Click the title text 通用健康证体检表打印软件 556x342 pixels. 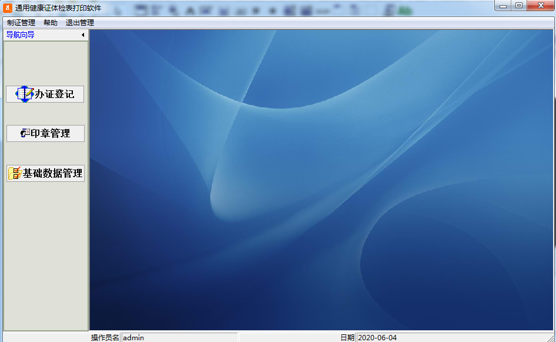[x=58, y=8]
